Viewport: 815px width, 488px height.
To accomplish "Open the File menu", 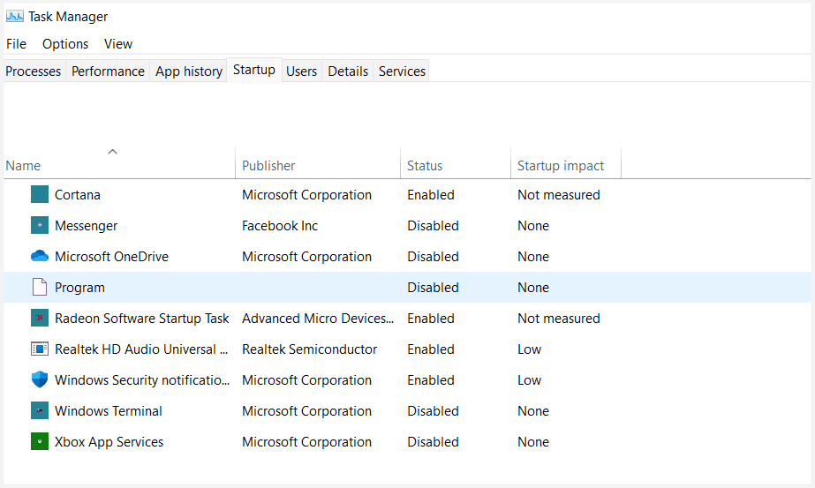I will click(16, 43).
